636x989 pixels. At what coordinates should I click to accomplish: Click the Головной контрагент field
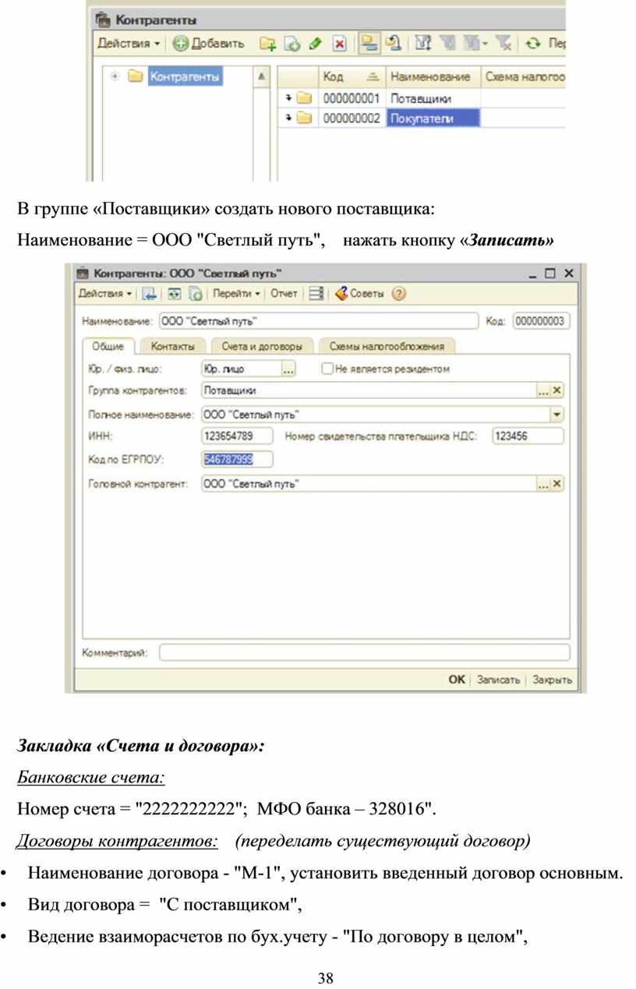[x=369, y=484]
